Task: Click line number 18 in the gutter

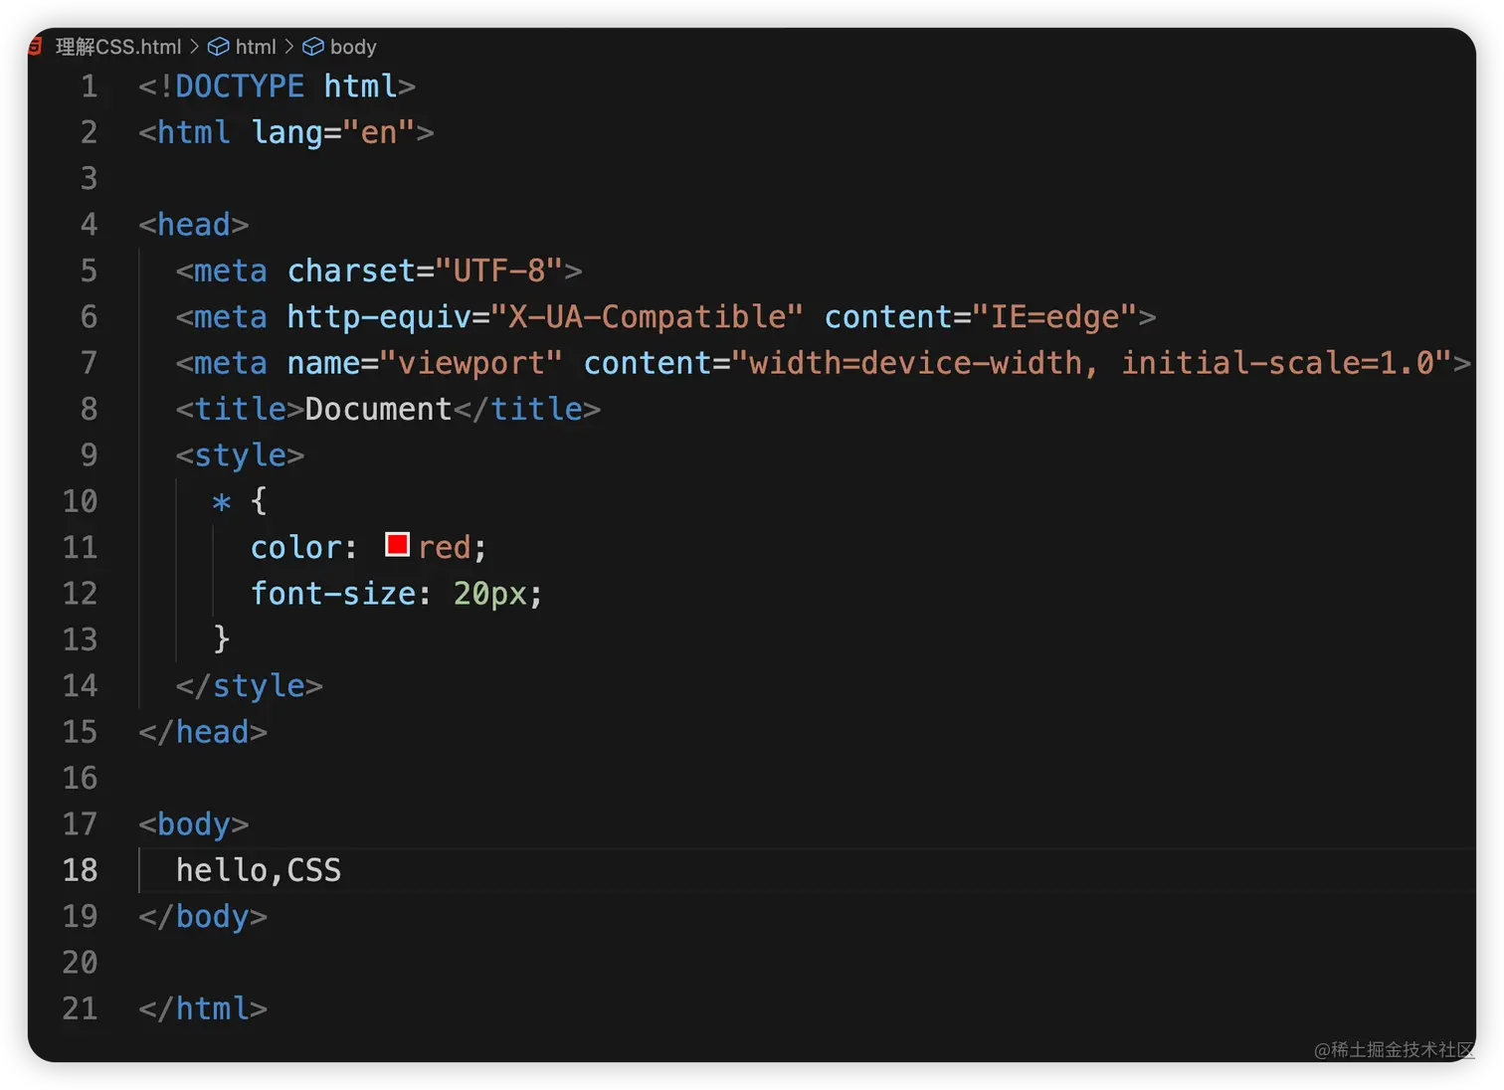Action: tap(80, 870)
